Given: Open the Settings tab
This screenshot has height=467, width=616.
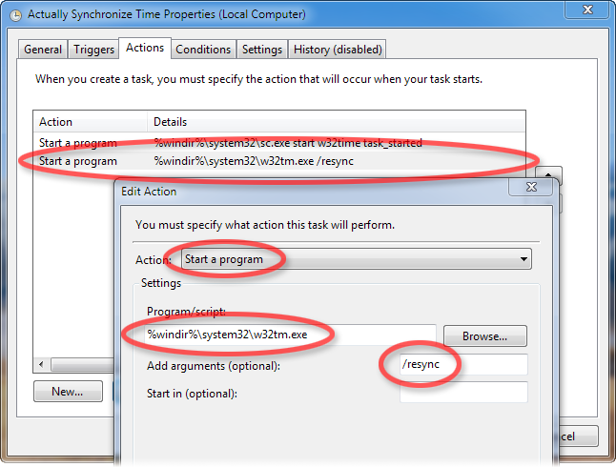Looking at the screenshot, I should [x=261, y=50].
